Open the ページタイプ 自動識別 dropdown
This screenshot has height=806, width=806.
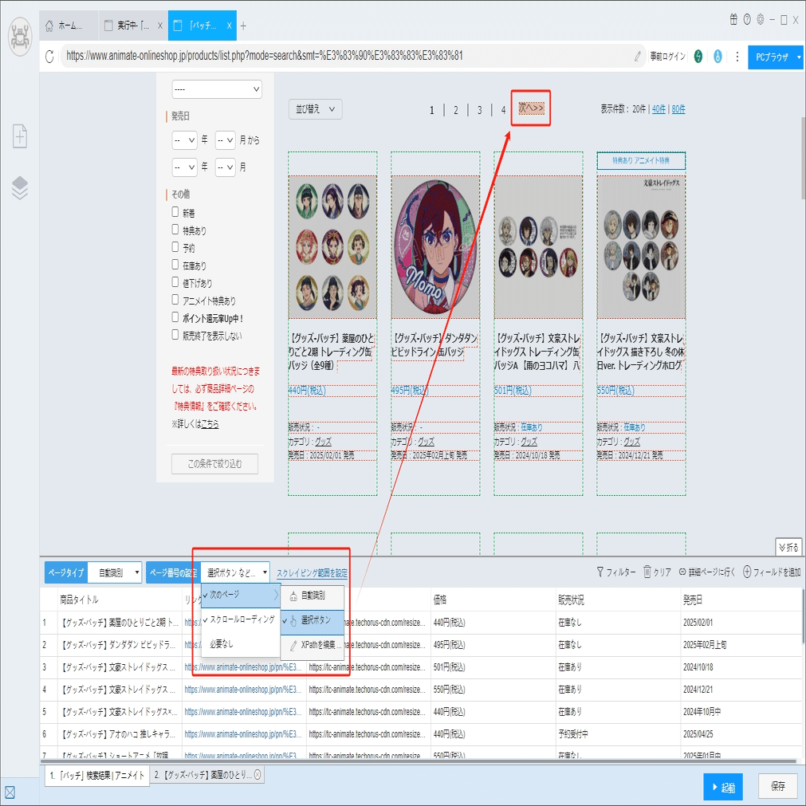pyautogui.click(x=115, y=572)
